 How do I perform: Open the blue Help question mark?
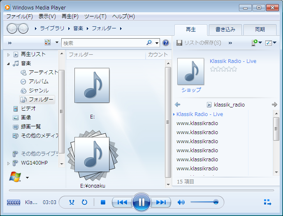point(166,43)
